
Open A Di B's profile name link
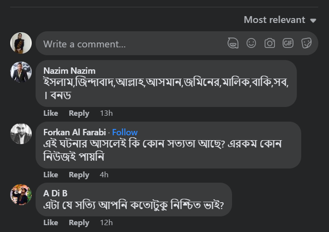click(x=56, y=193)
